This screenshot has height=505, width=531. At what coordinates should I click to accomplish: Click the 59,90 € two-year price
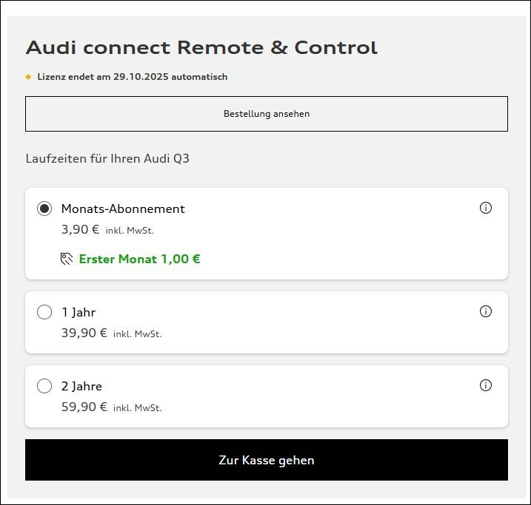tap(84, 407)
